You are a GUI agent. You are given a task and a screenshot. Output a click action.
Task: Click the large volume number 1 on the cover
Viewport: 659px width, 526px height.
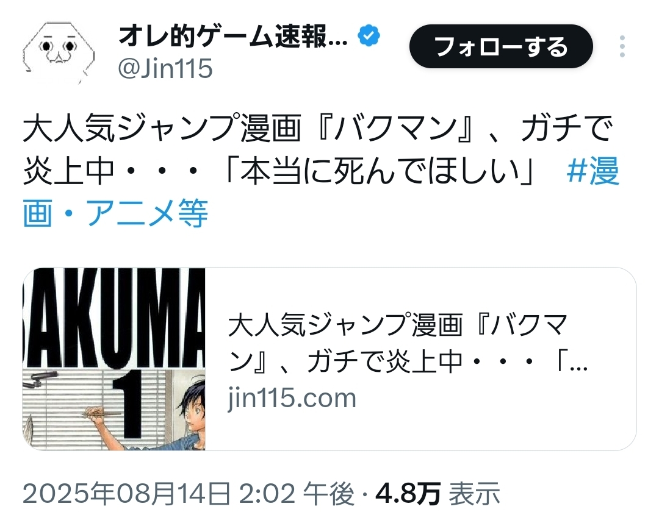(x=132, y=404)
